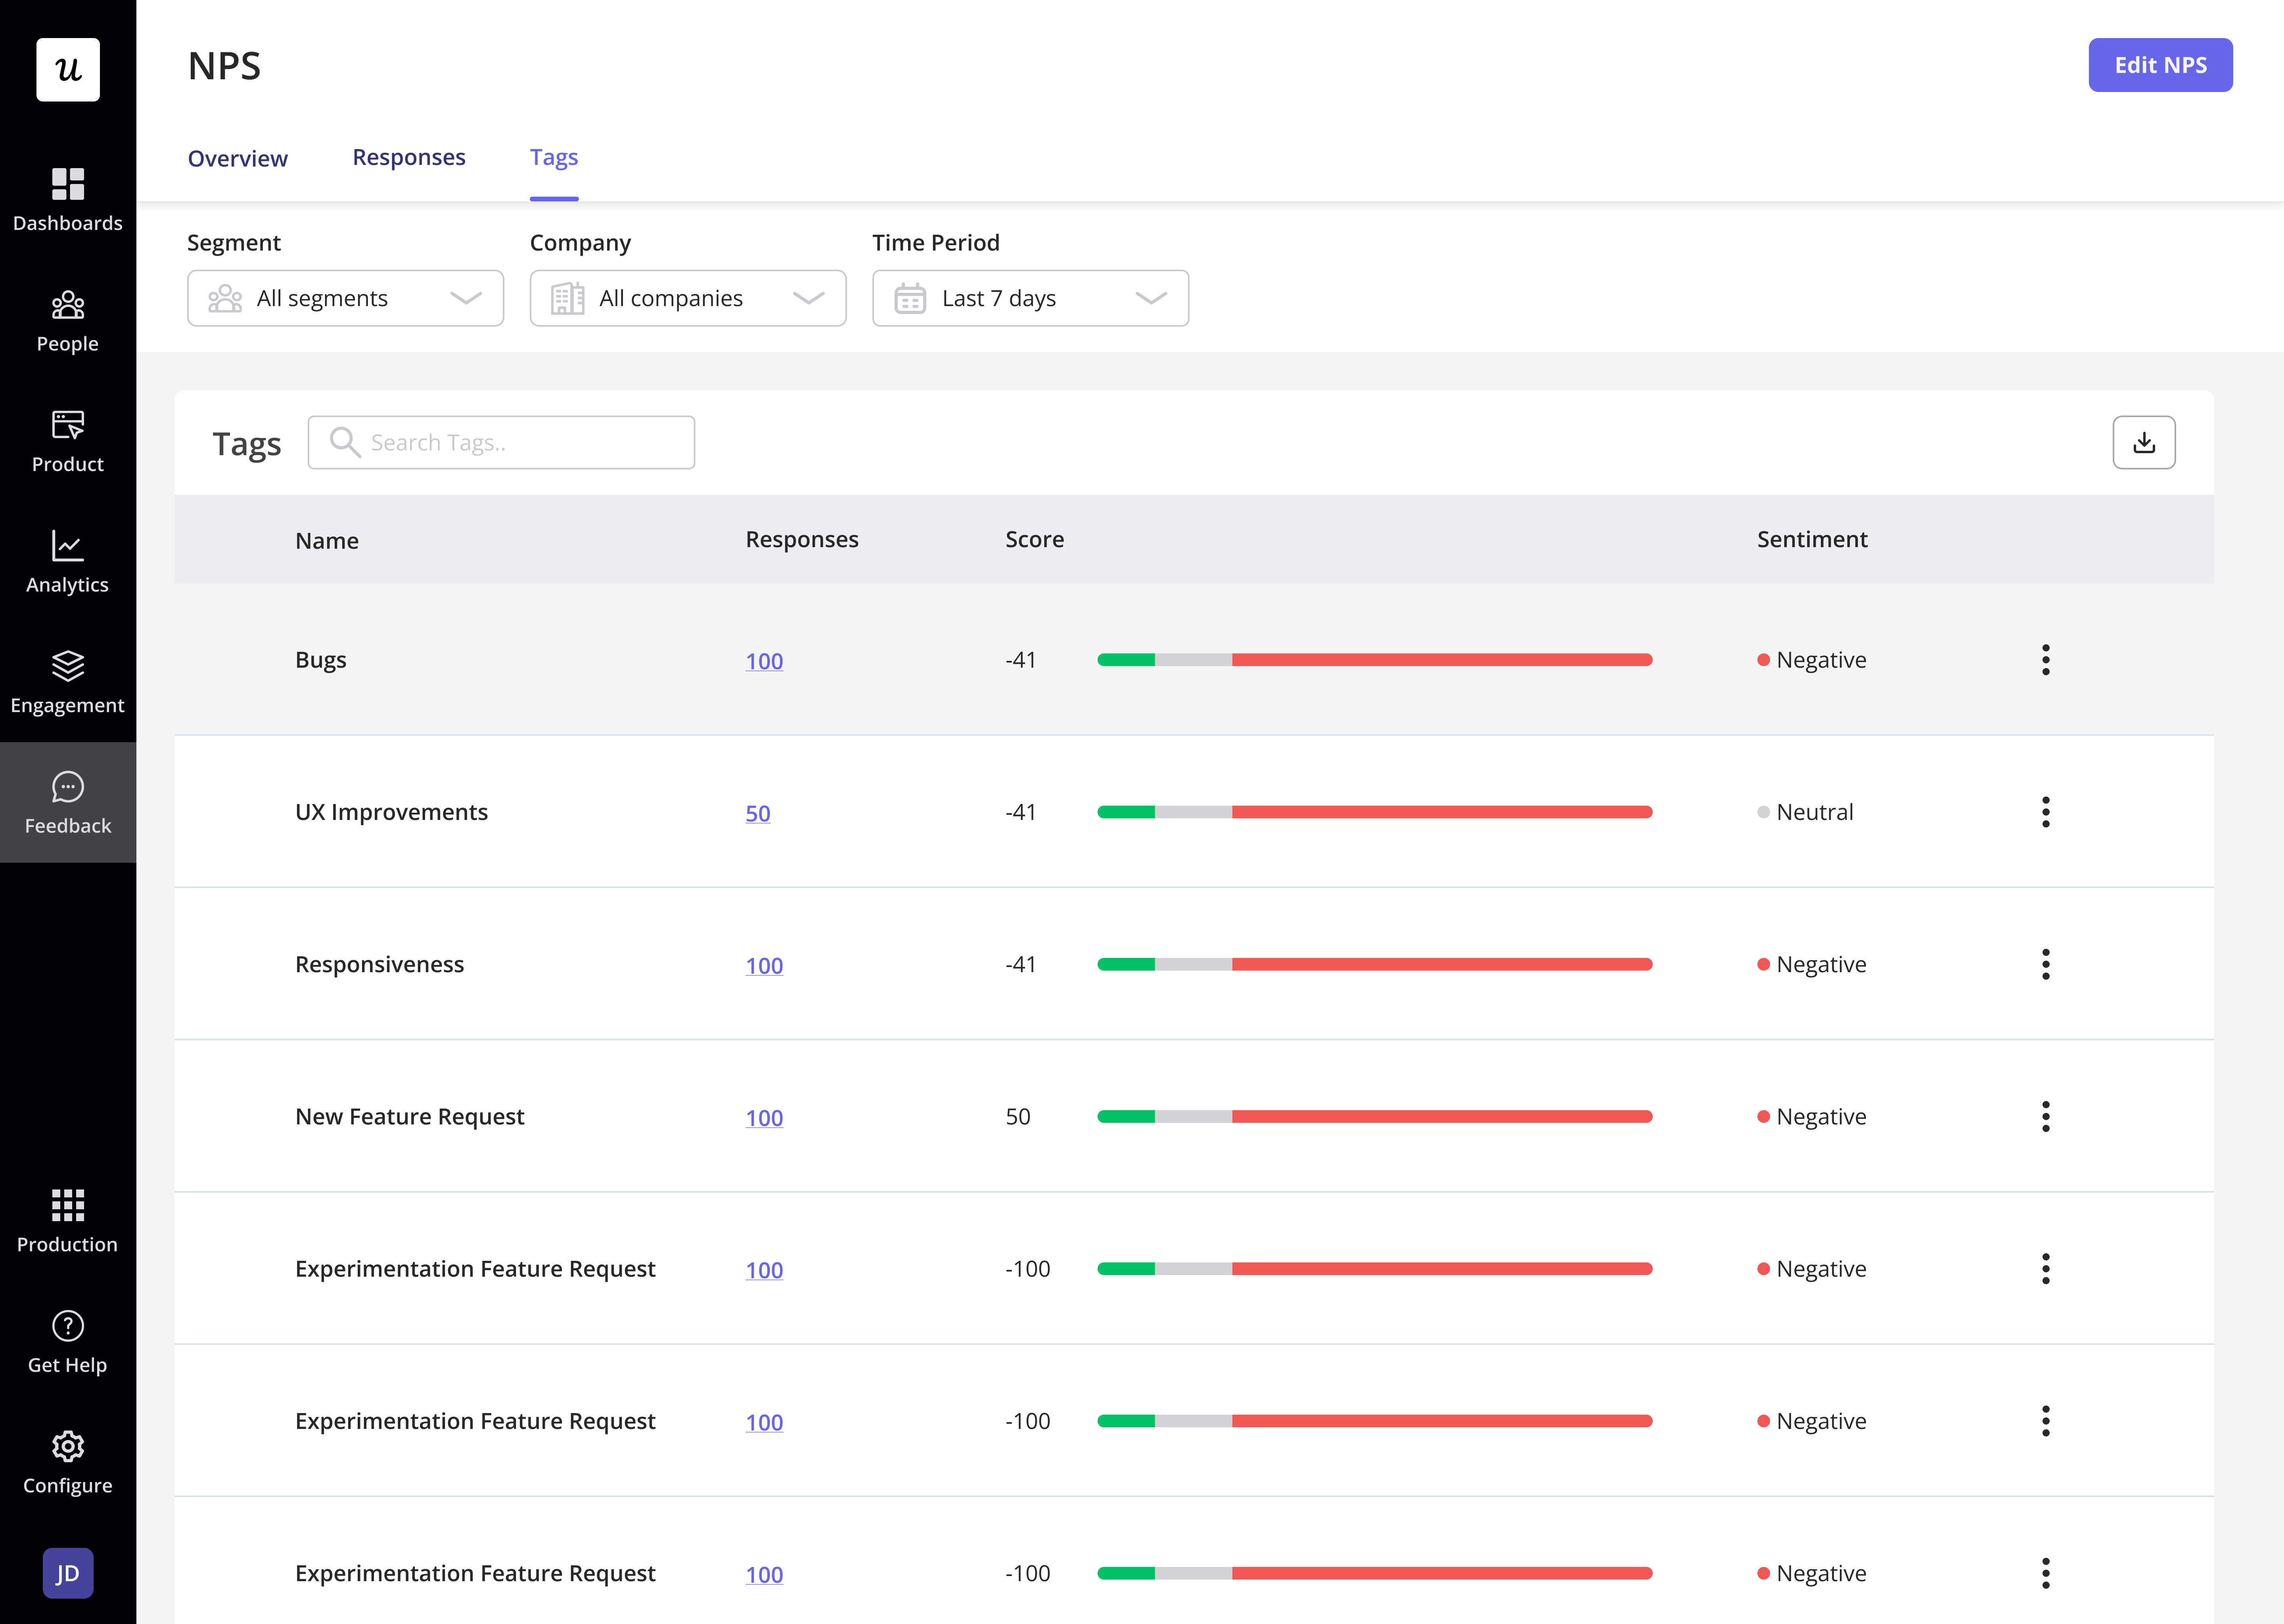The height and width of the screenshot is (1624, 2284).
Task: Open the Engagement sidebar section
Action: click(68, 682)
